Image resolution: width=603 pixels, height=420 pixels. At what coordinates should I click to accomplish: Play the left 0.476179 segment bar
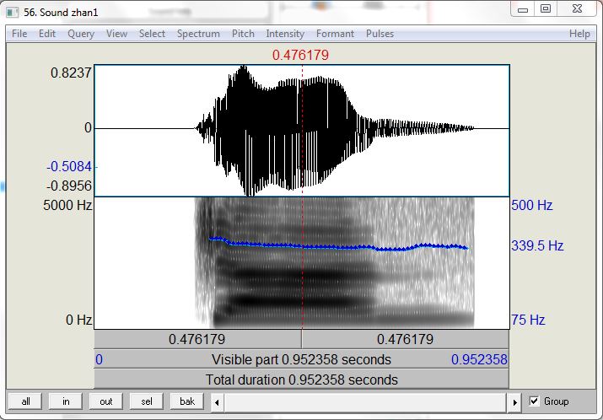[x=197, y=339]
